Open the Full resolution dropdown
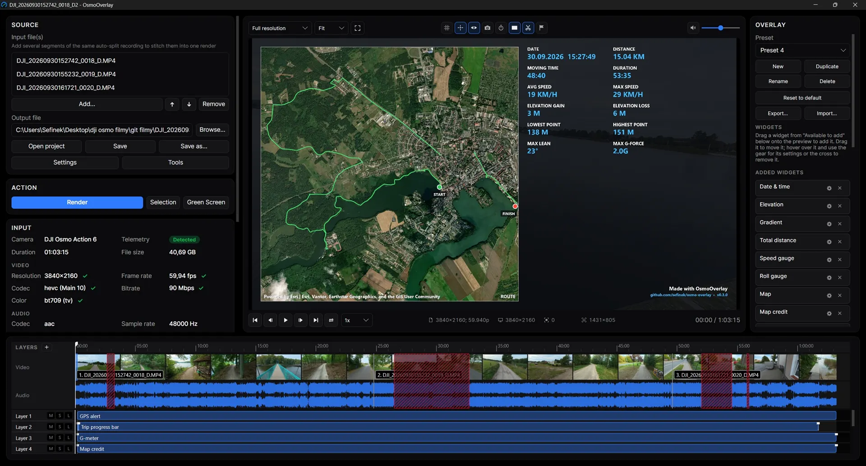Screen dimensions: 866x466 pos(279,28)
